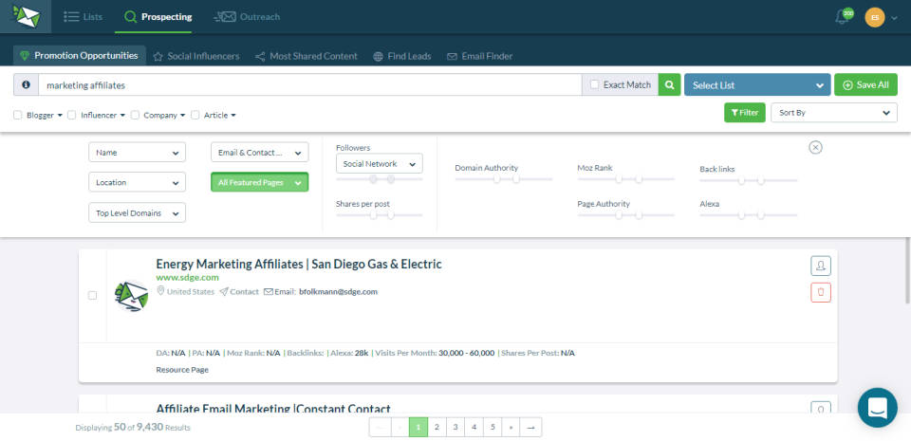
Task: Switch to the Social Influencers tab
Action: tap(195, 56)
